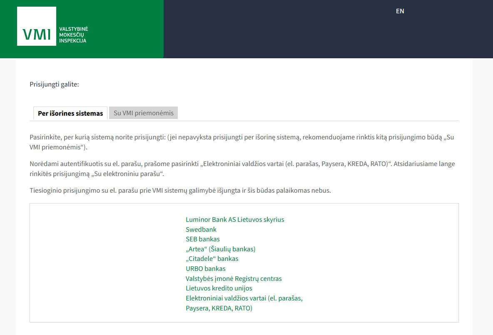Click the Tiesioginio prisijungimo notice text
This screenshot has width=493, height=335.
click(180, 191)
